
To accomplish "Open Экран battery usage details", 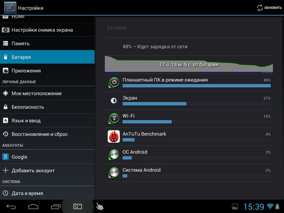I will point(189,101).
